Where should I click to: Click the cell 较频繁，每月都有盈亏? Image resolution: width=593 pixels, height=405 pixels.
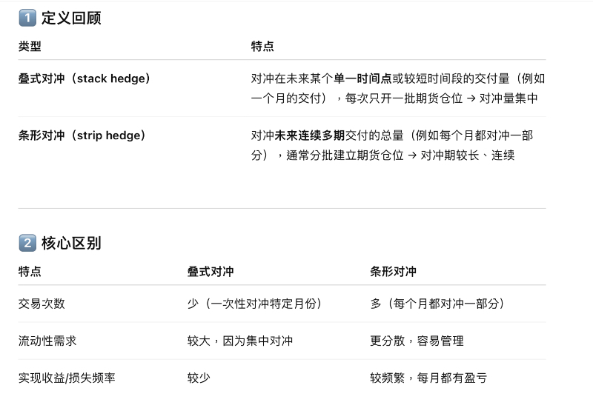click(x=428, y=378)
